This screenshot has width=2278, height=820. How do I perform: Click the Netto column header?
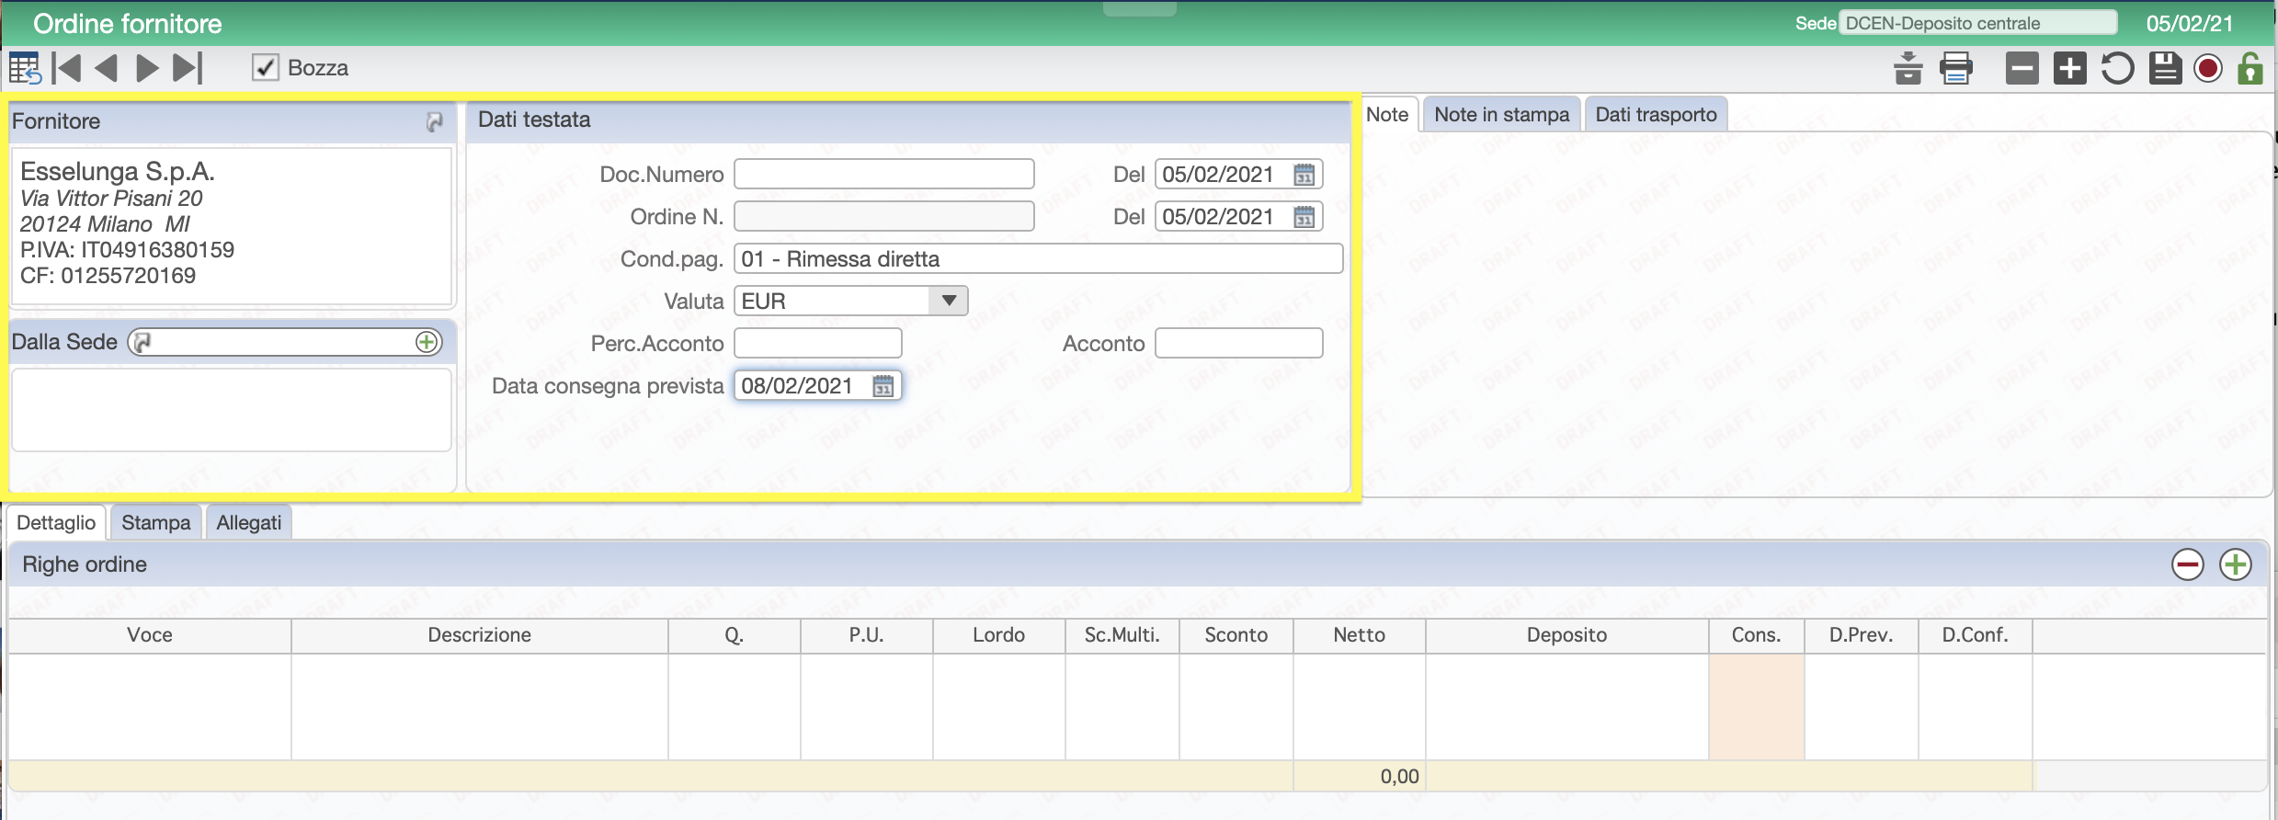coord(1360,635)
